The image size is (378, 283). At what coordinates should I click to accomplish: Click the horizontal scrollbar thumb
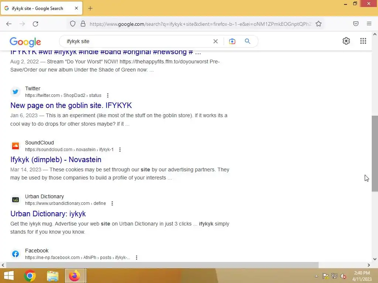coord(162,265)
